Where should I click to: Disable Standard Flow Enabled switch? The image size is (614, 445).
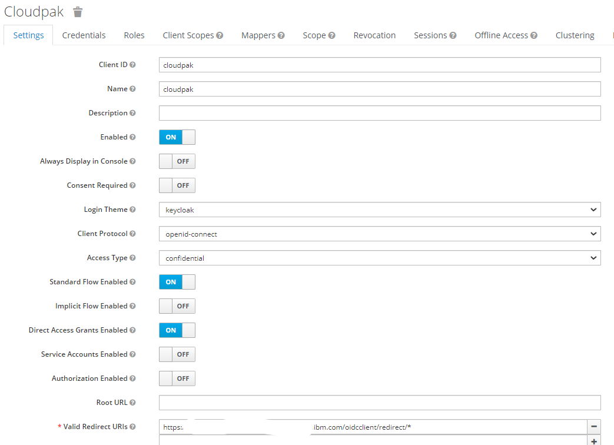[177, 282]
